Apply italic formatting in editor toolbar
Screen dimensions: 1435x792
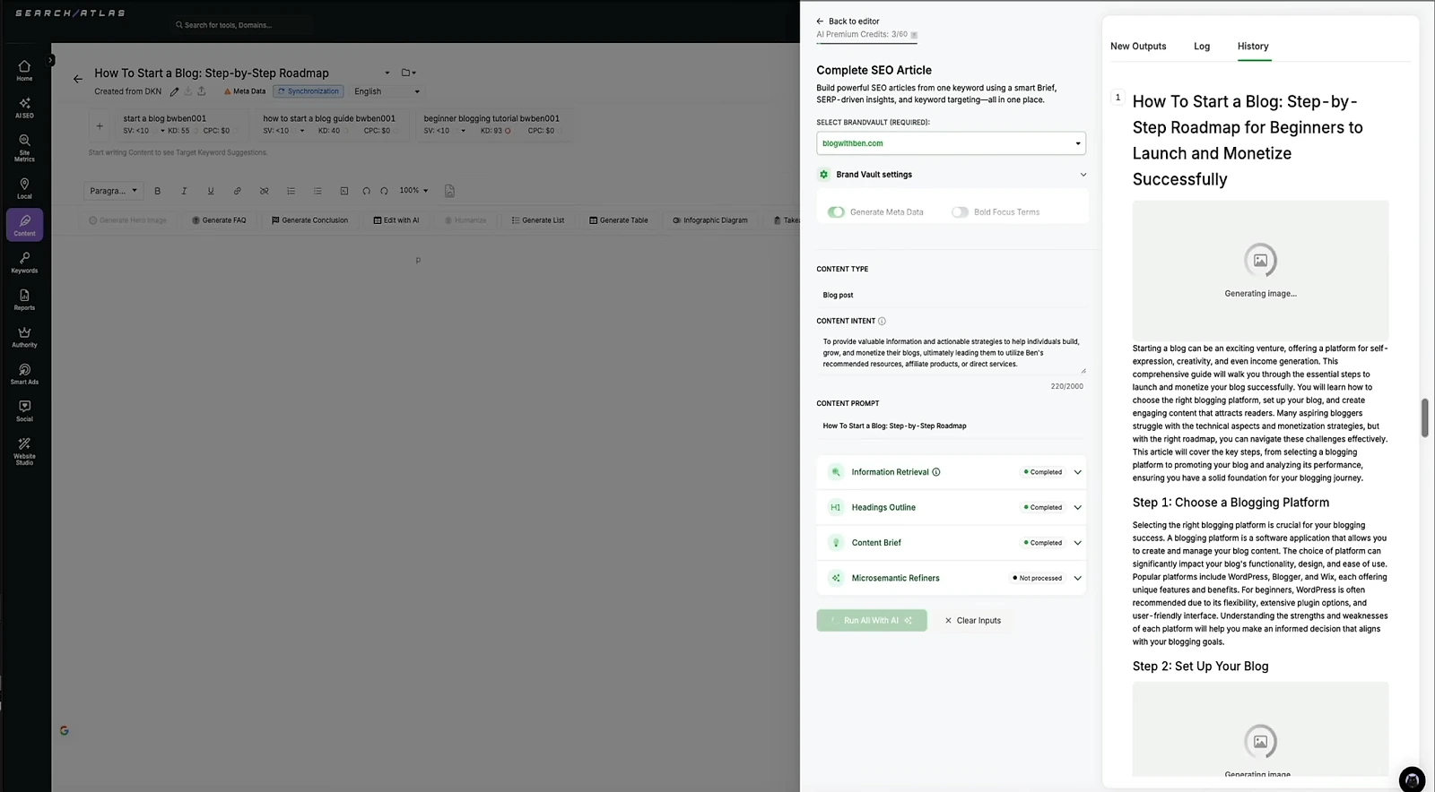(x=184, y=191)
